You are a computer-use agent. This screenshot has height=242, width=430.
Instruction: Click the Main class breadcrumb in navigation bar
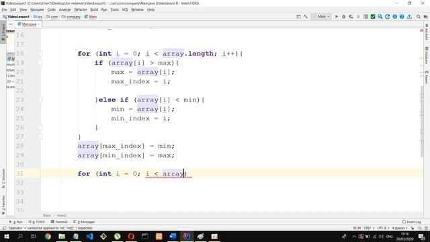[x=91, y=17]
